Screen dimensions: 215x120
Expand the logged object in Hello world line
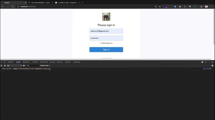(12, 69)
